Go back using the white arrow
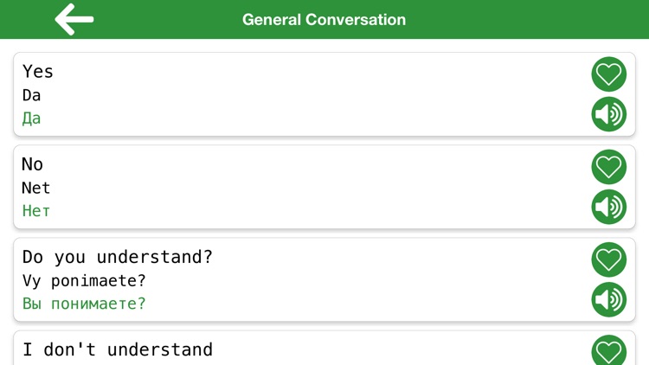The image size is (649, 365). point(74,19)
